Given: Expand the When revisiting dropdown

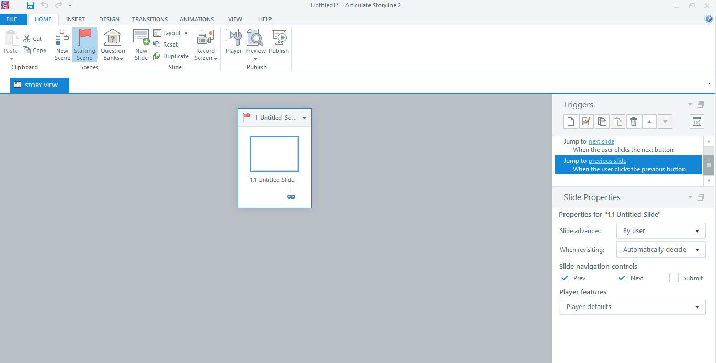Looking at the screenshot, I should (660, 250).
